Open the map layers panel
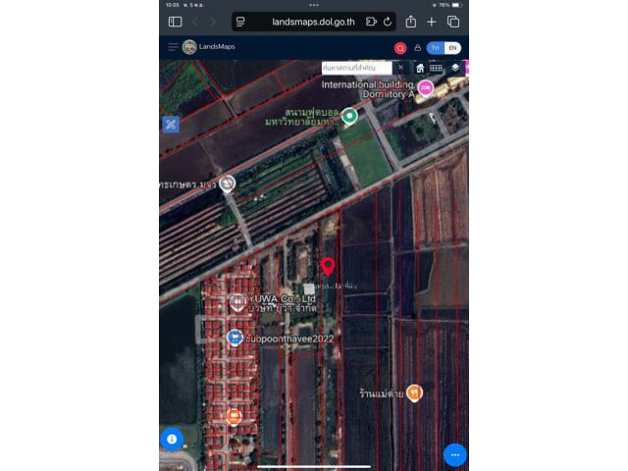This screenshot has height=471, width=628. [x=455, y=68]
